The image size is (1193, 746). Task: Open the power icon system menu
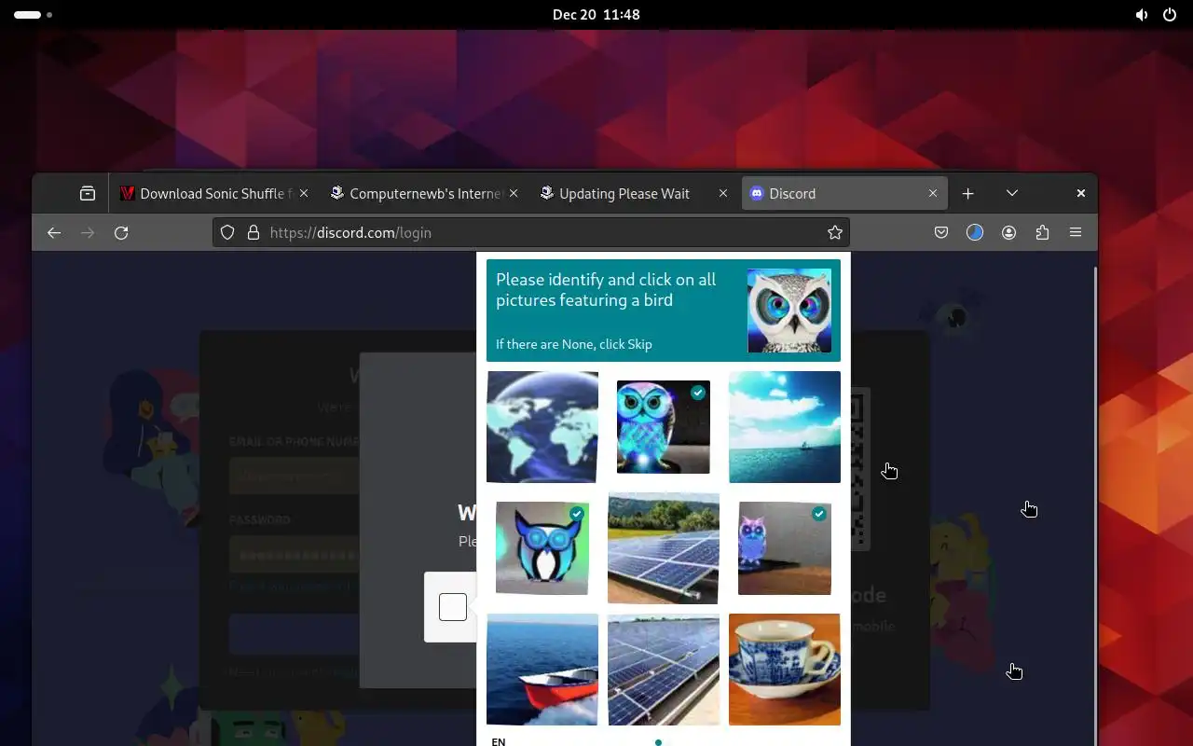1170,15
